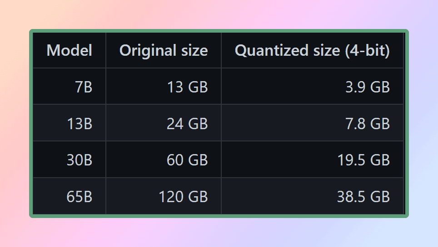The image size is (438, 247).
Task: Click the 38.5 GB quantized size cell
Action: 312,196
